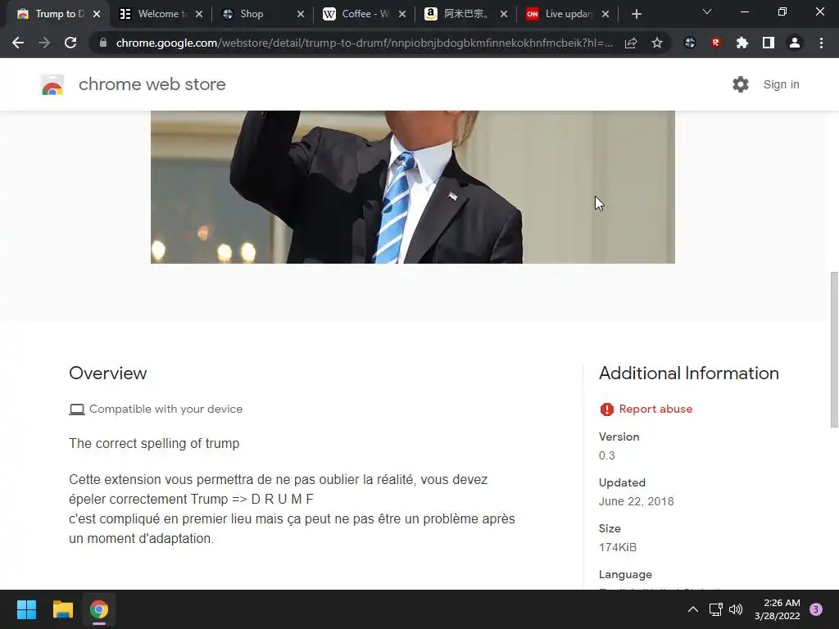The height and width of the screenshot is (629, 839).
Task: Go back to the previous page
Action: pos(18,43)
